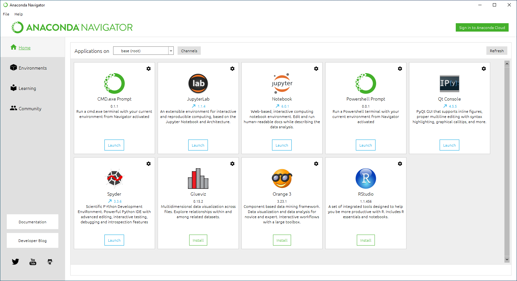Open settings gear for CMD.exe Prompt
Viewport: 517px width, 281px height.
pos(149,69)
